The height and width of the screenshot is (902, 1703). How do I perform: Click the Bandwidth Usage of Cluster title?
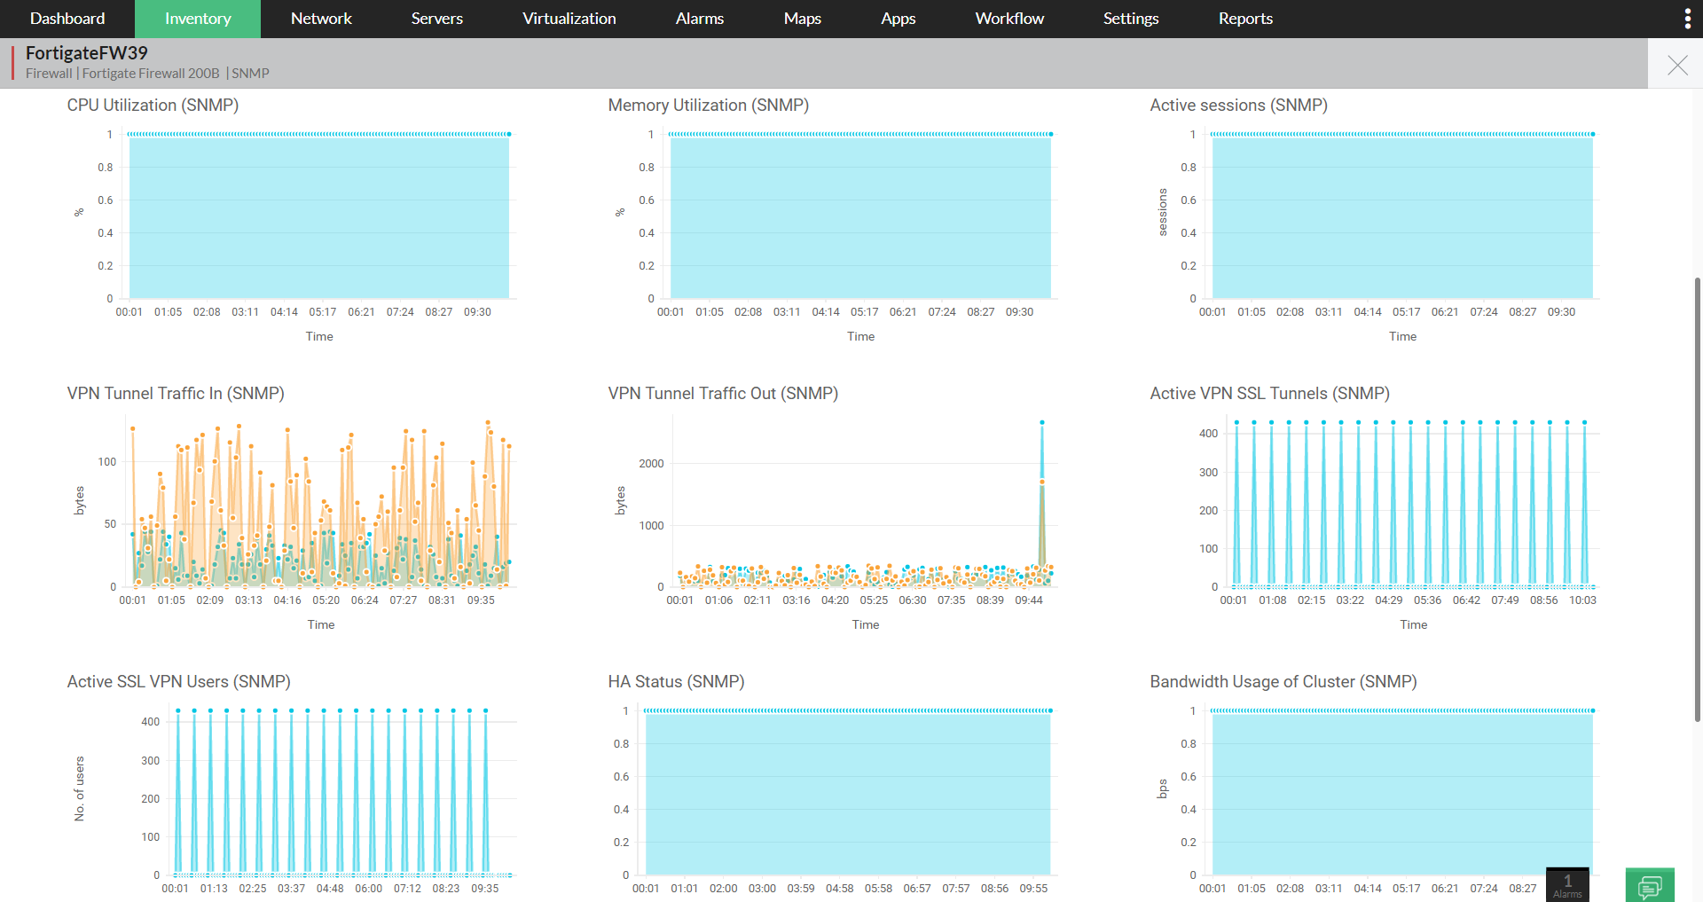1283,682
